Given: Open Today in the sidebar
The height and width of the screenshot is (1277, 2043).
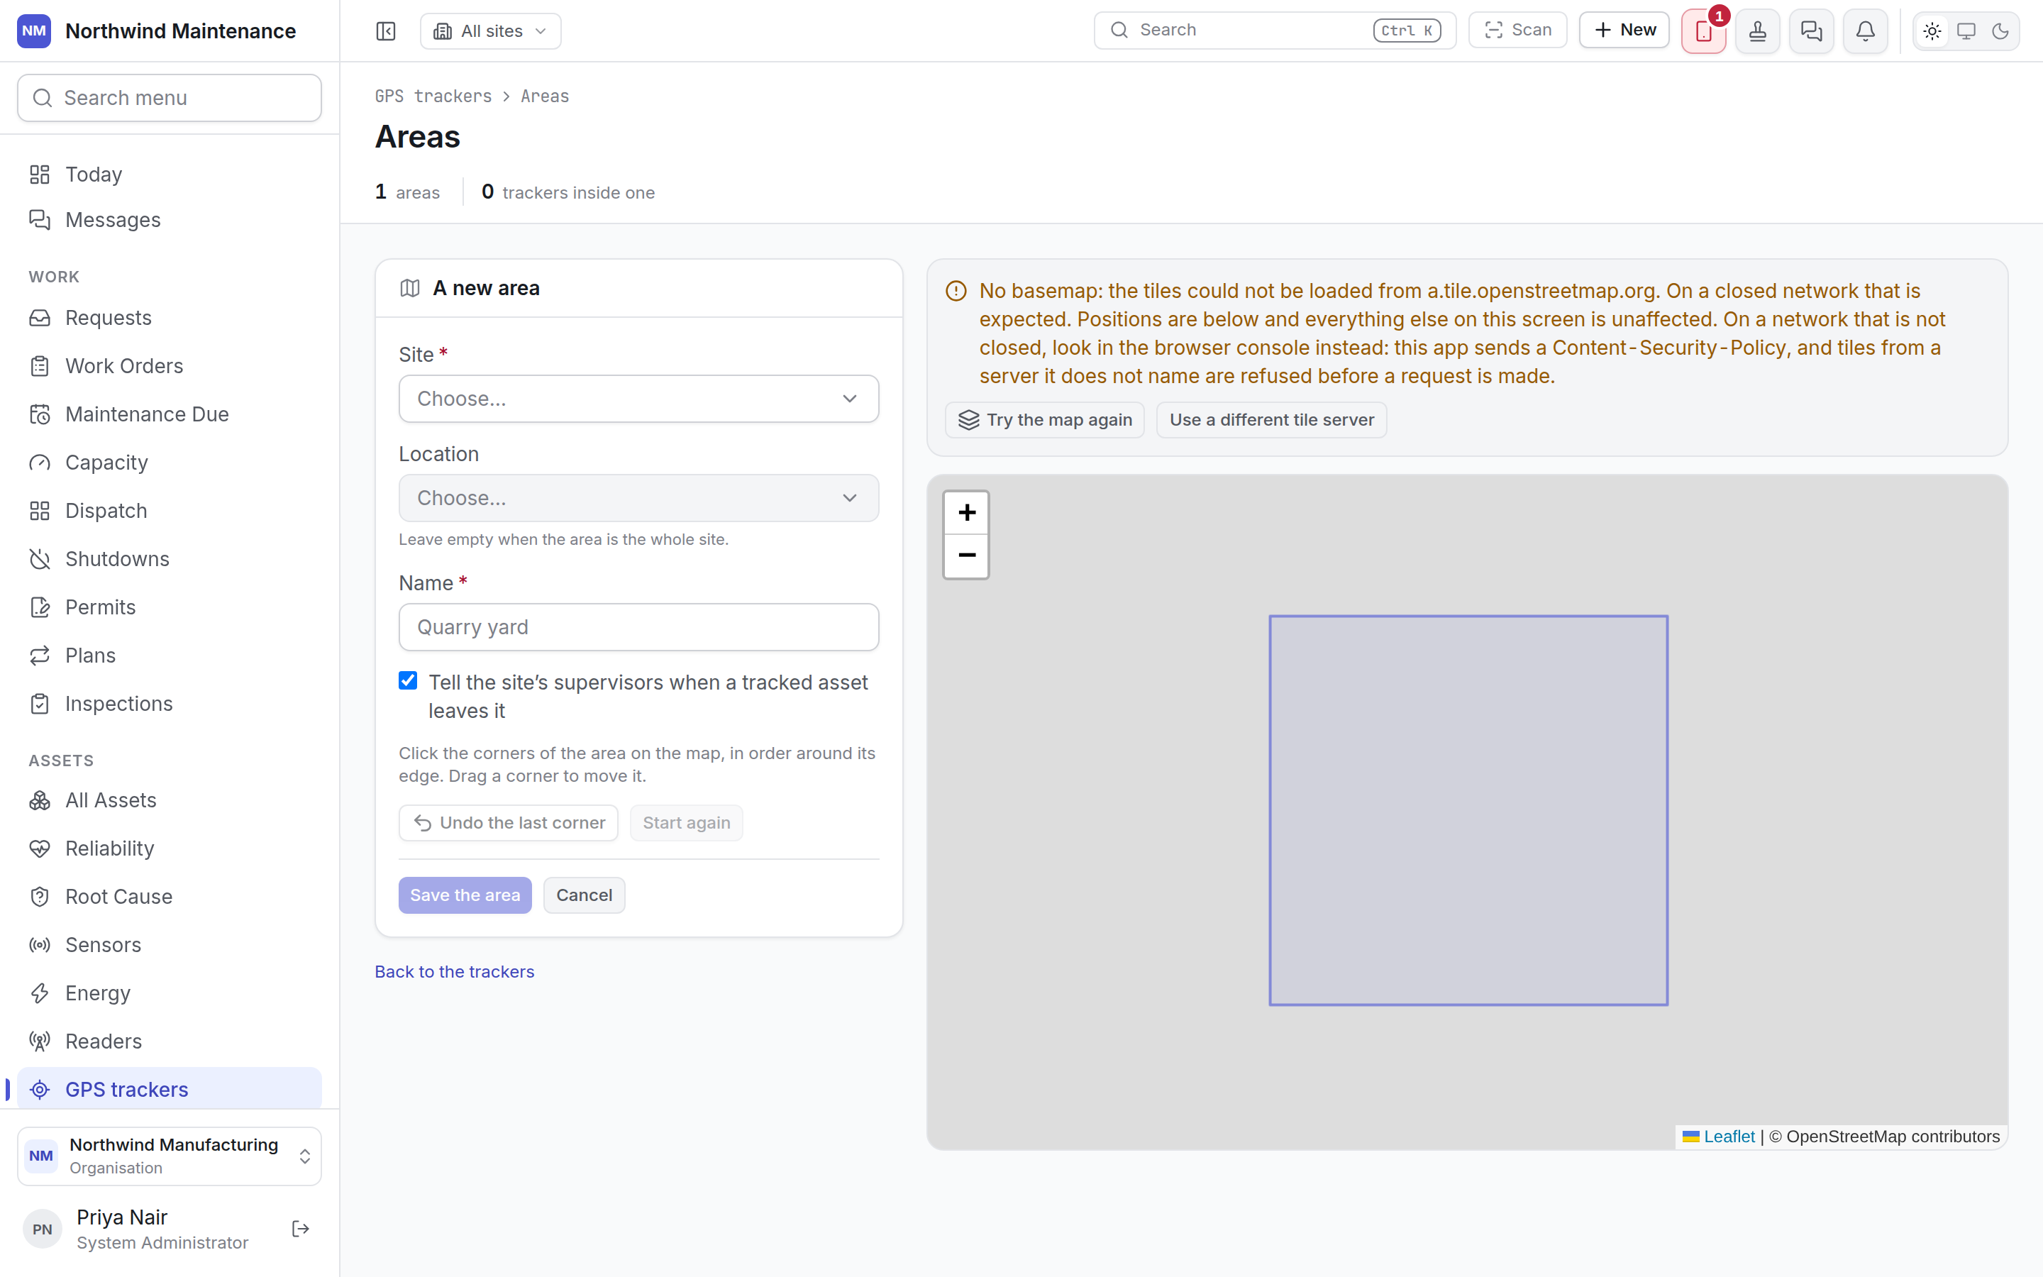Looking at the screenshot, I should click(x=170, y=174).
